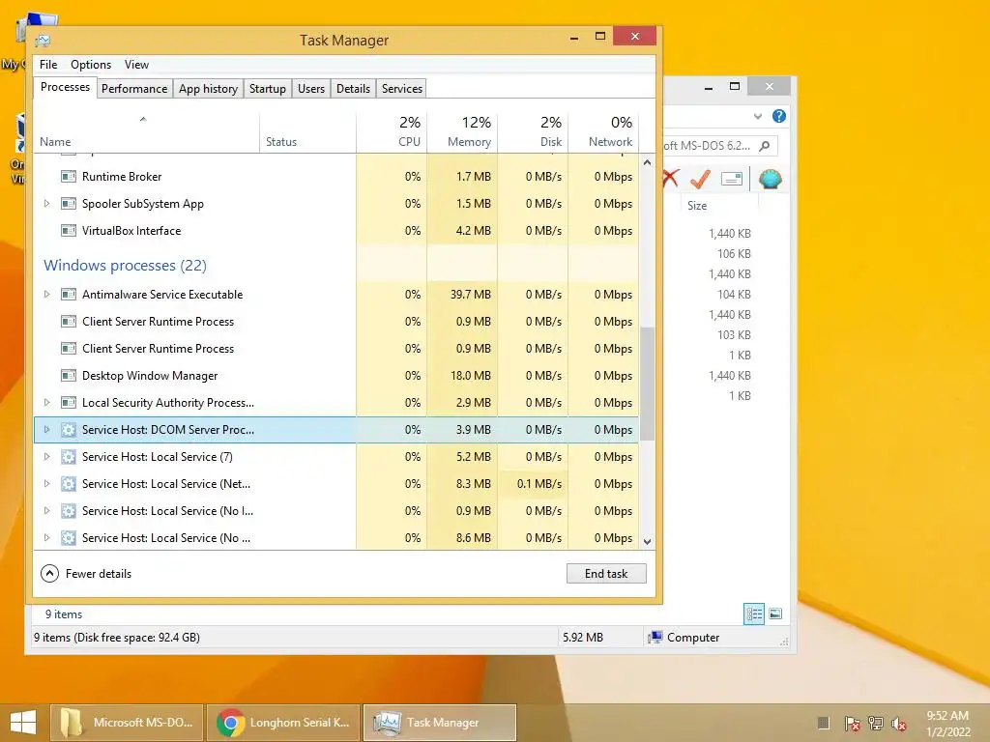The image size is (990, 742).
Task: Select the first Client Server Runtime Process row
Action: [335, 322]
